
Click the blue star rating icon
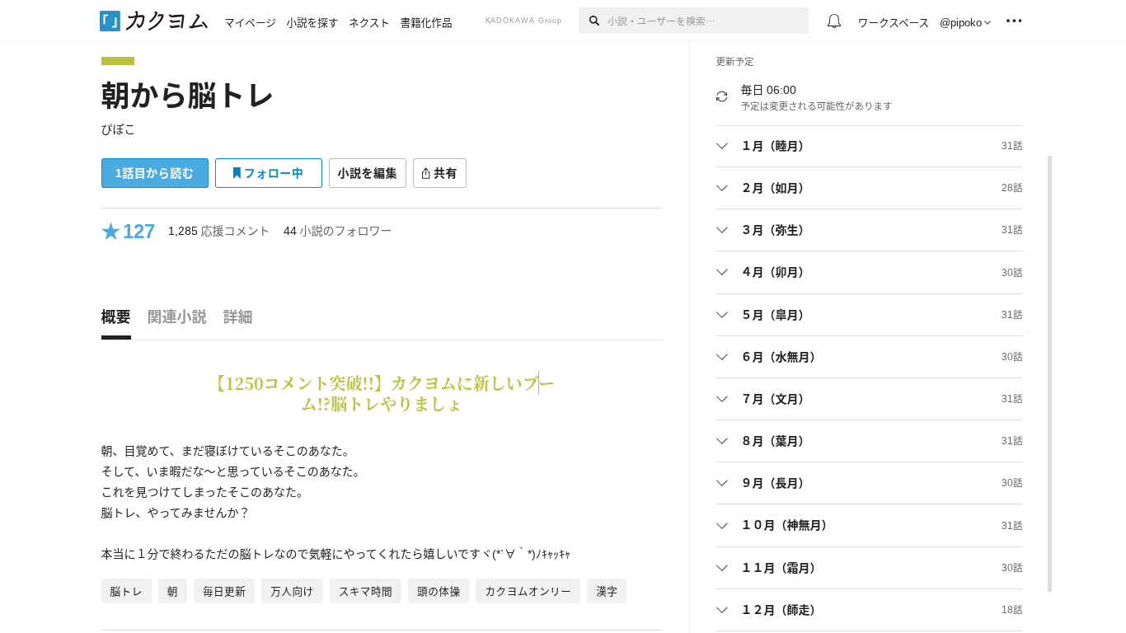111,232
